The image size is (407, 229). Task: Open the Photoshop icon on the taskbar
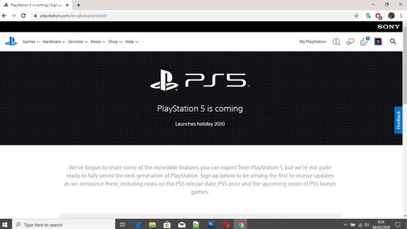[211, 225]
